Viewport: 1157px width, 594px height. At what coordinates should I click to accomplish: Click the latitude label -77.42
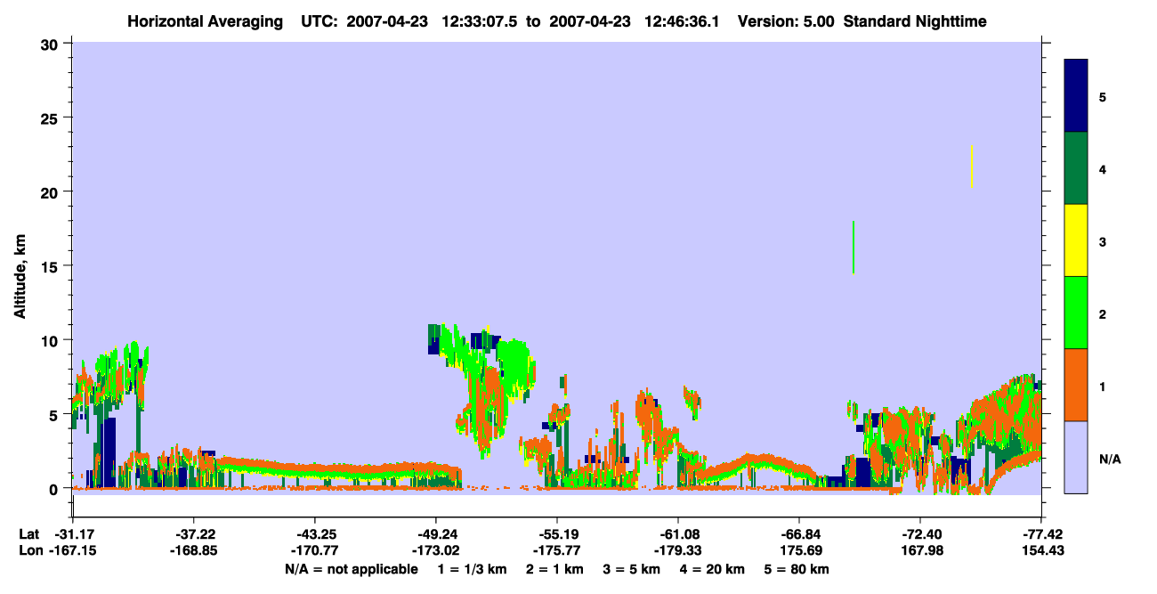point(1041,534)
